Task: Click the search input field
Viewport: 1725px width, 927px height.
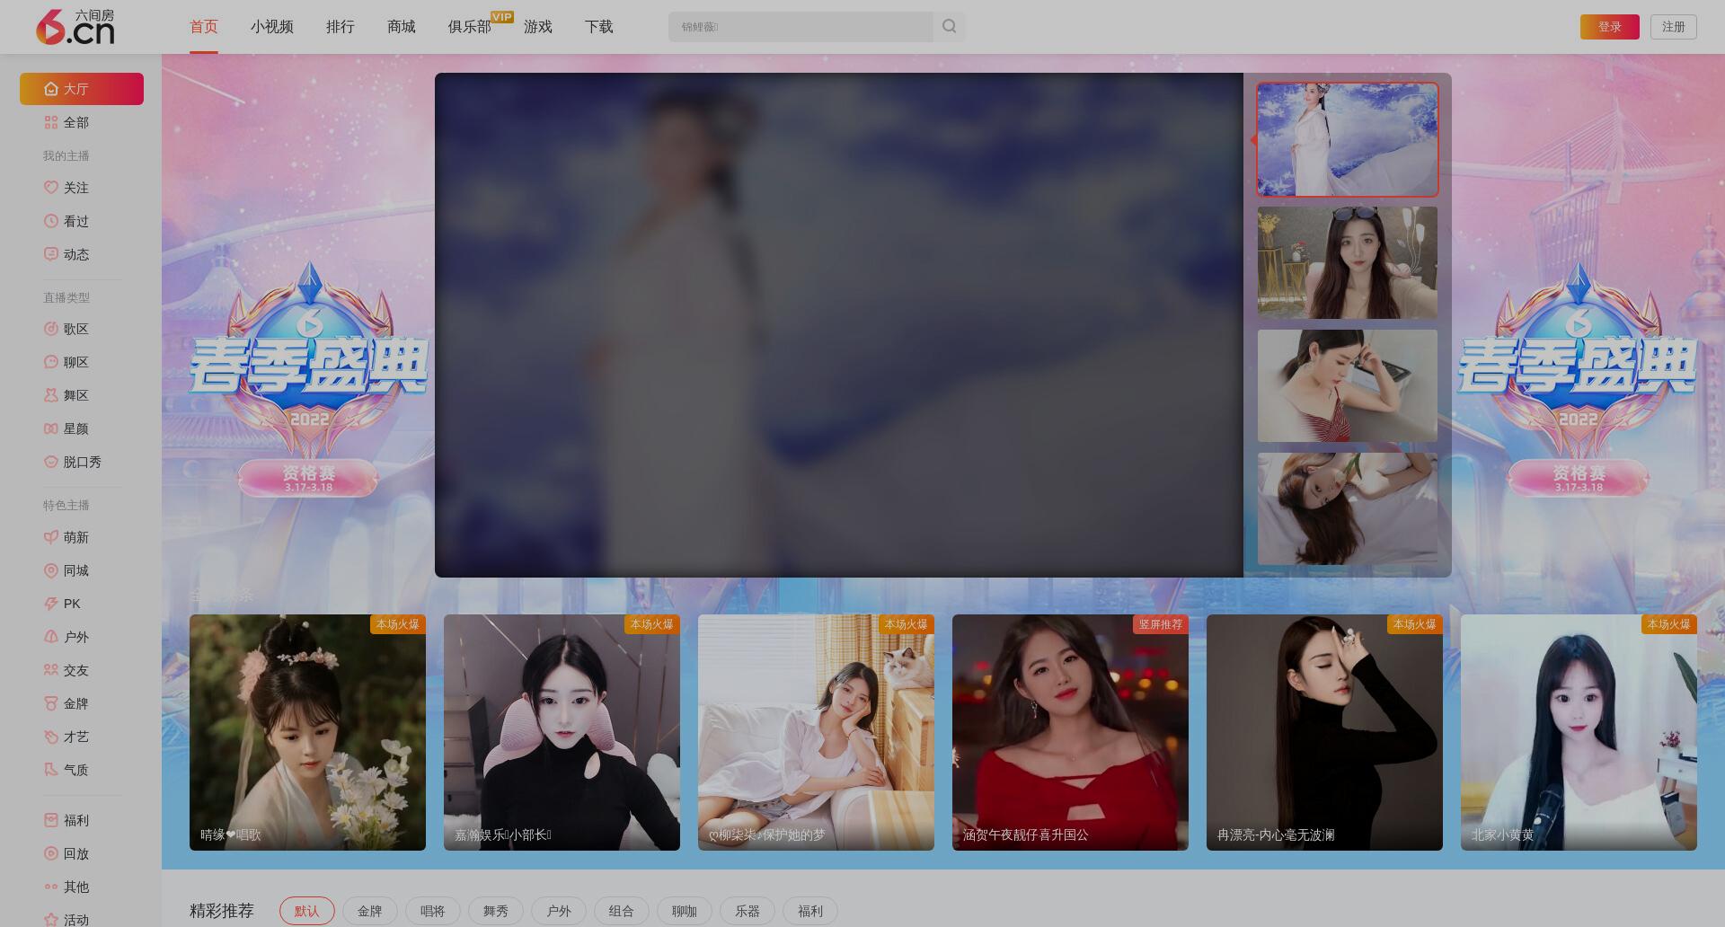Action: [801, 27]
